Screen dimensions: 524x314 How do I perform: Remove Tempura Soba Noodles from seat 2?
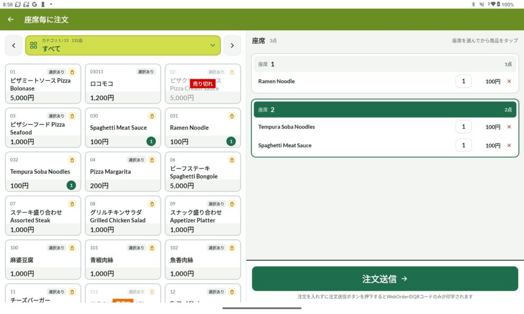point(509,127)
